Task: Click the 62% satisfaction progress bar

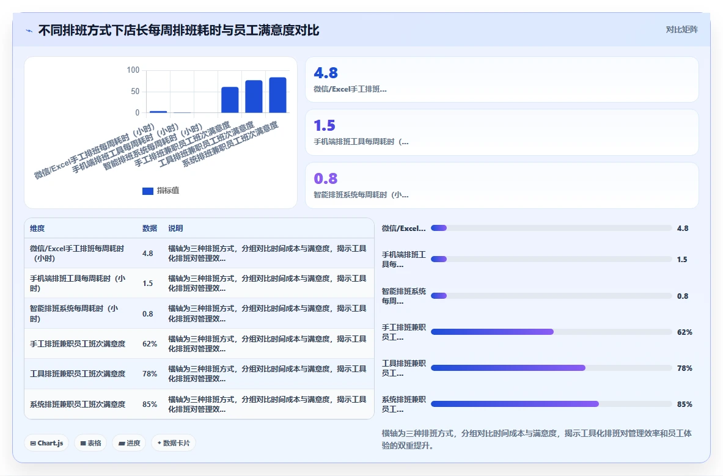Action: pyautogui.click(x=551, y=332)
